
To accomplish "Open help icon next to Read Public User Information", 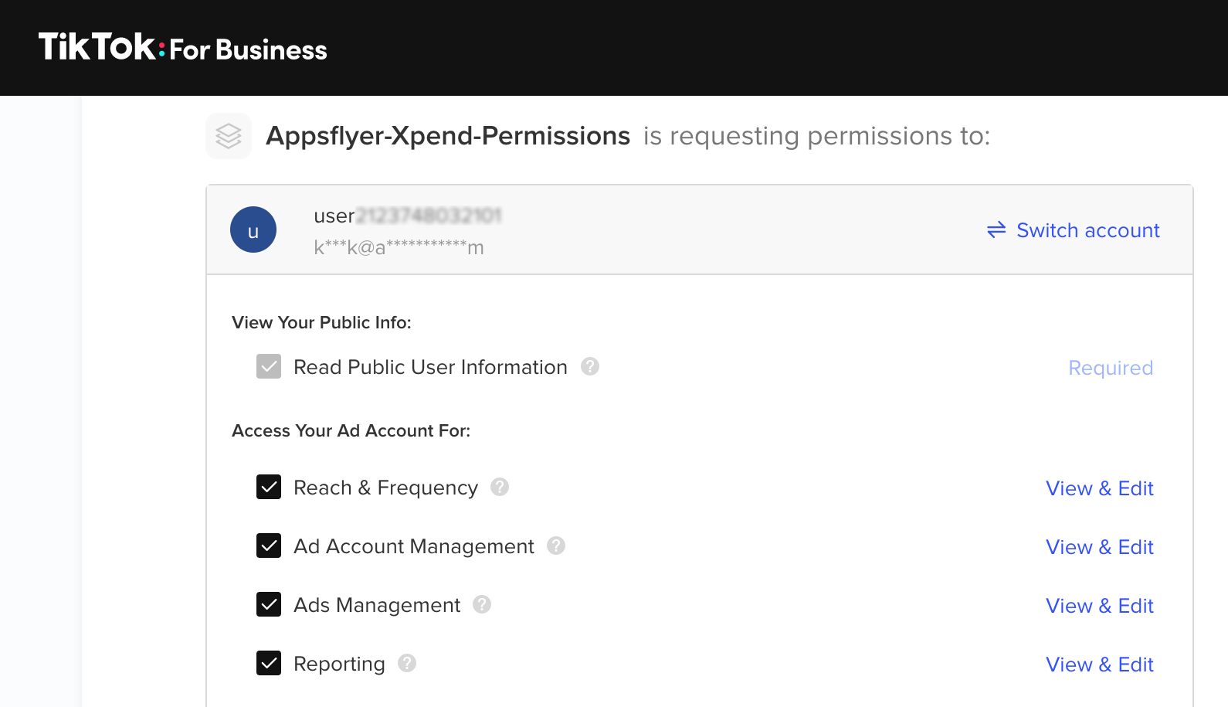I will (590, 366).
